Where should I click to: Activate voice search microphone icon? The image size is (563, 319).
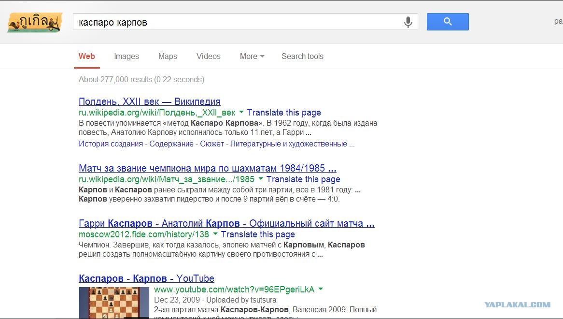(x=408, y=22)
